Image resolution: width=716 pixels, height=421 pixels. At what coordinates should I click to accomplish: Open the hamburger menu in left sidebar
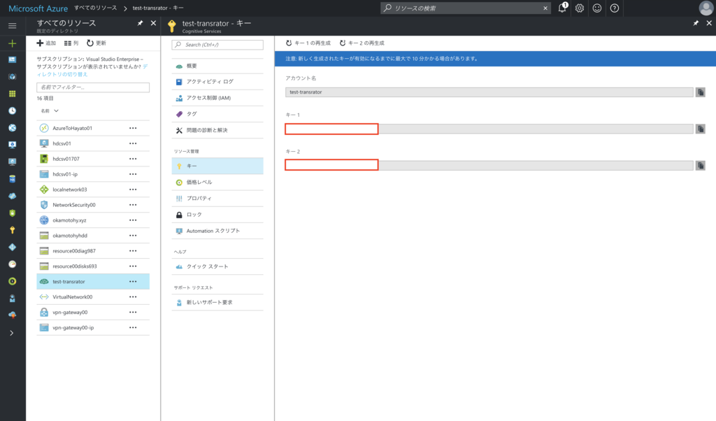pos(13,26)
